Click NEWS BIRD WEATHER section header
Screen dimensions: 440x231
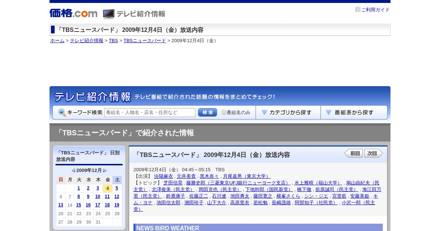tap(258, 228)
